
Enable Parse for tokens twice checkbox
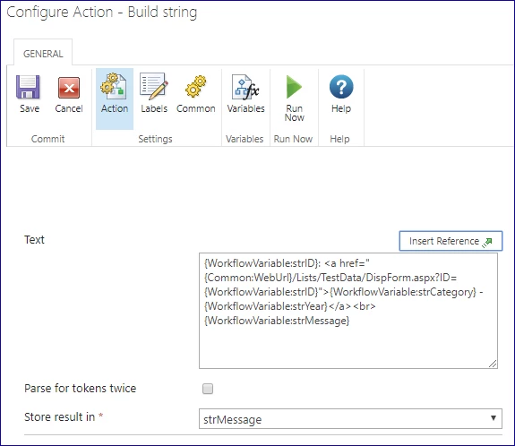click(208, 389)
